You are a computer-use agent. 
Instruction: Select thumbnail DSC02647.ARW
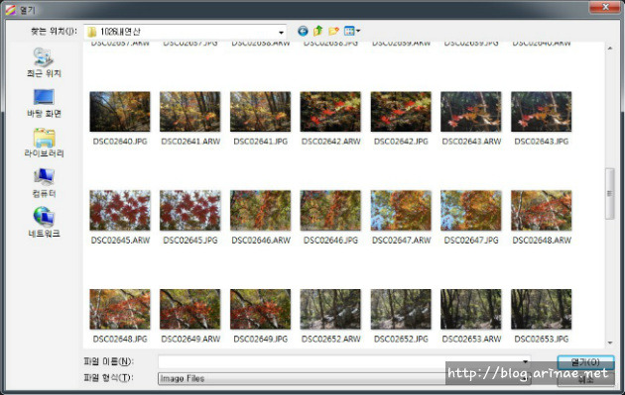tap(401, 211)
